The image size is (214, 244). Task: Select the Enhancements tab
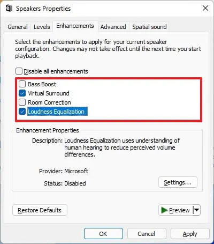tap(75, 26)
